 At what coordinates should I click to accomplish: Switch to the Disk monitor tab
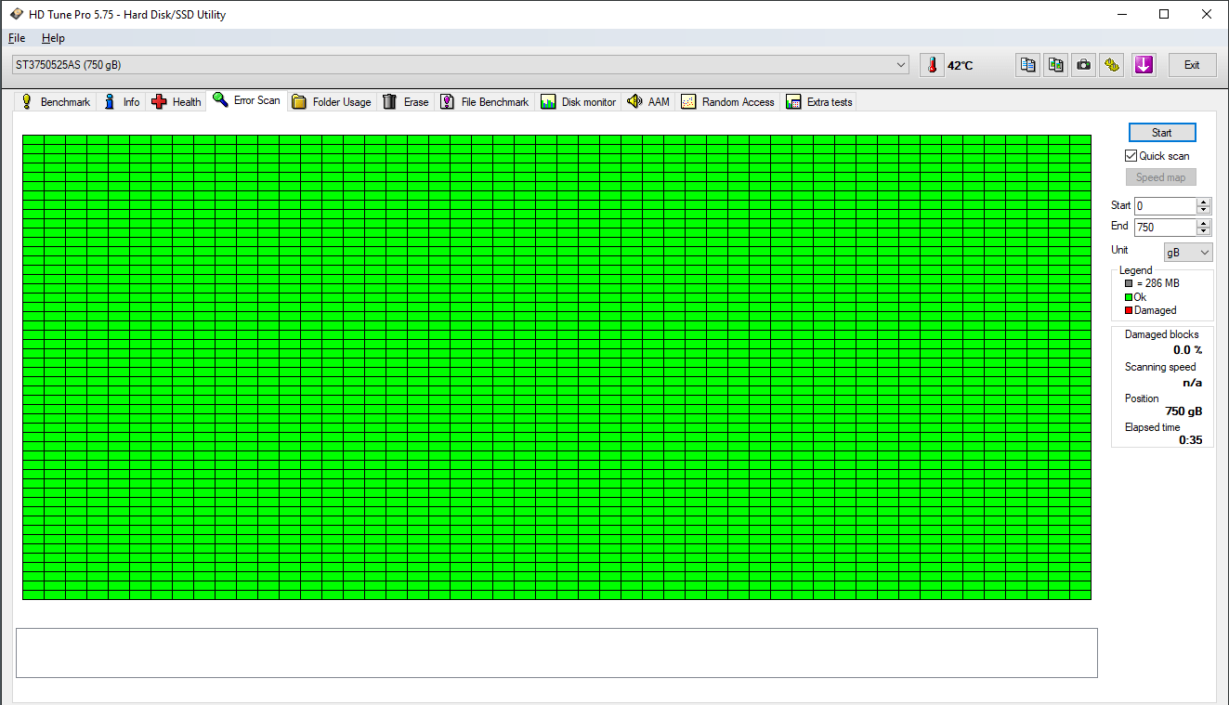point(578,101)
